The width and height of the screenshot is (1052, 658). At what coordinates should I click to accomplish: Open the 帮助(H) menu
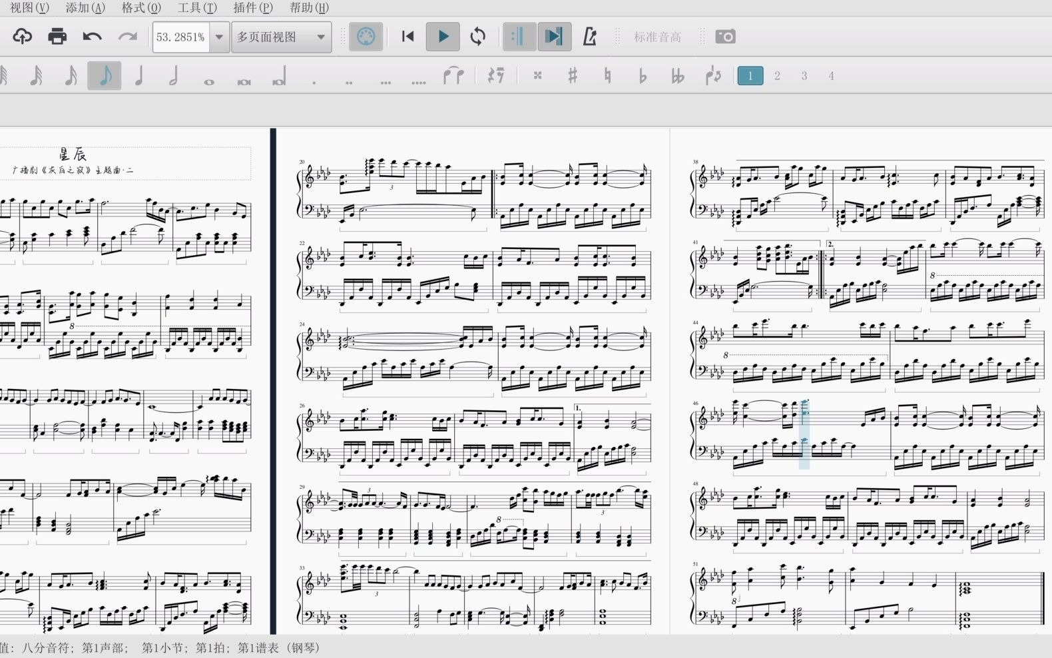(309, 7)
